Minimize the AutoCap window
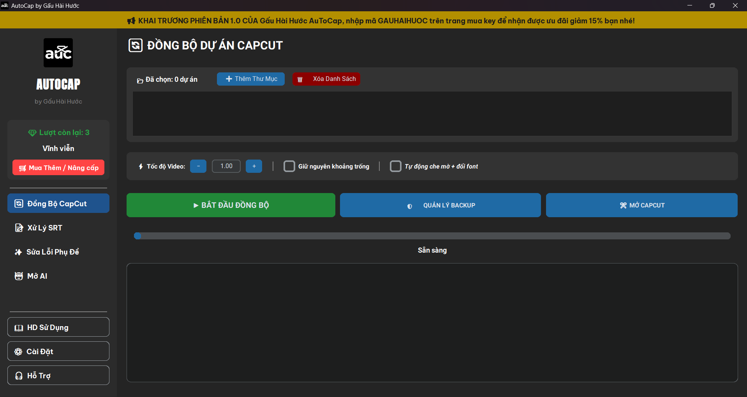This screenshot has height=397, width=747. tap(690, 5)
